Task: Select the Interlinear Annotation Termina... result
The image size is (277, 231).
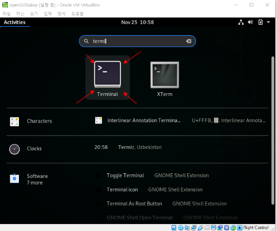Action: point(144,120)
